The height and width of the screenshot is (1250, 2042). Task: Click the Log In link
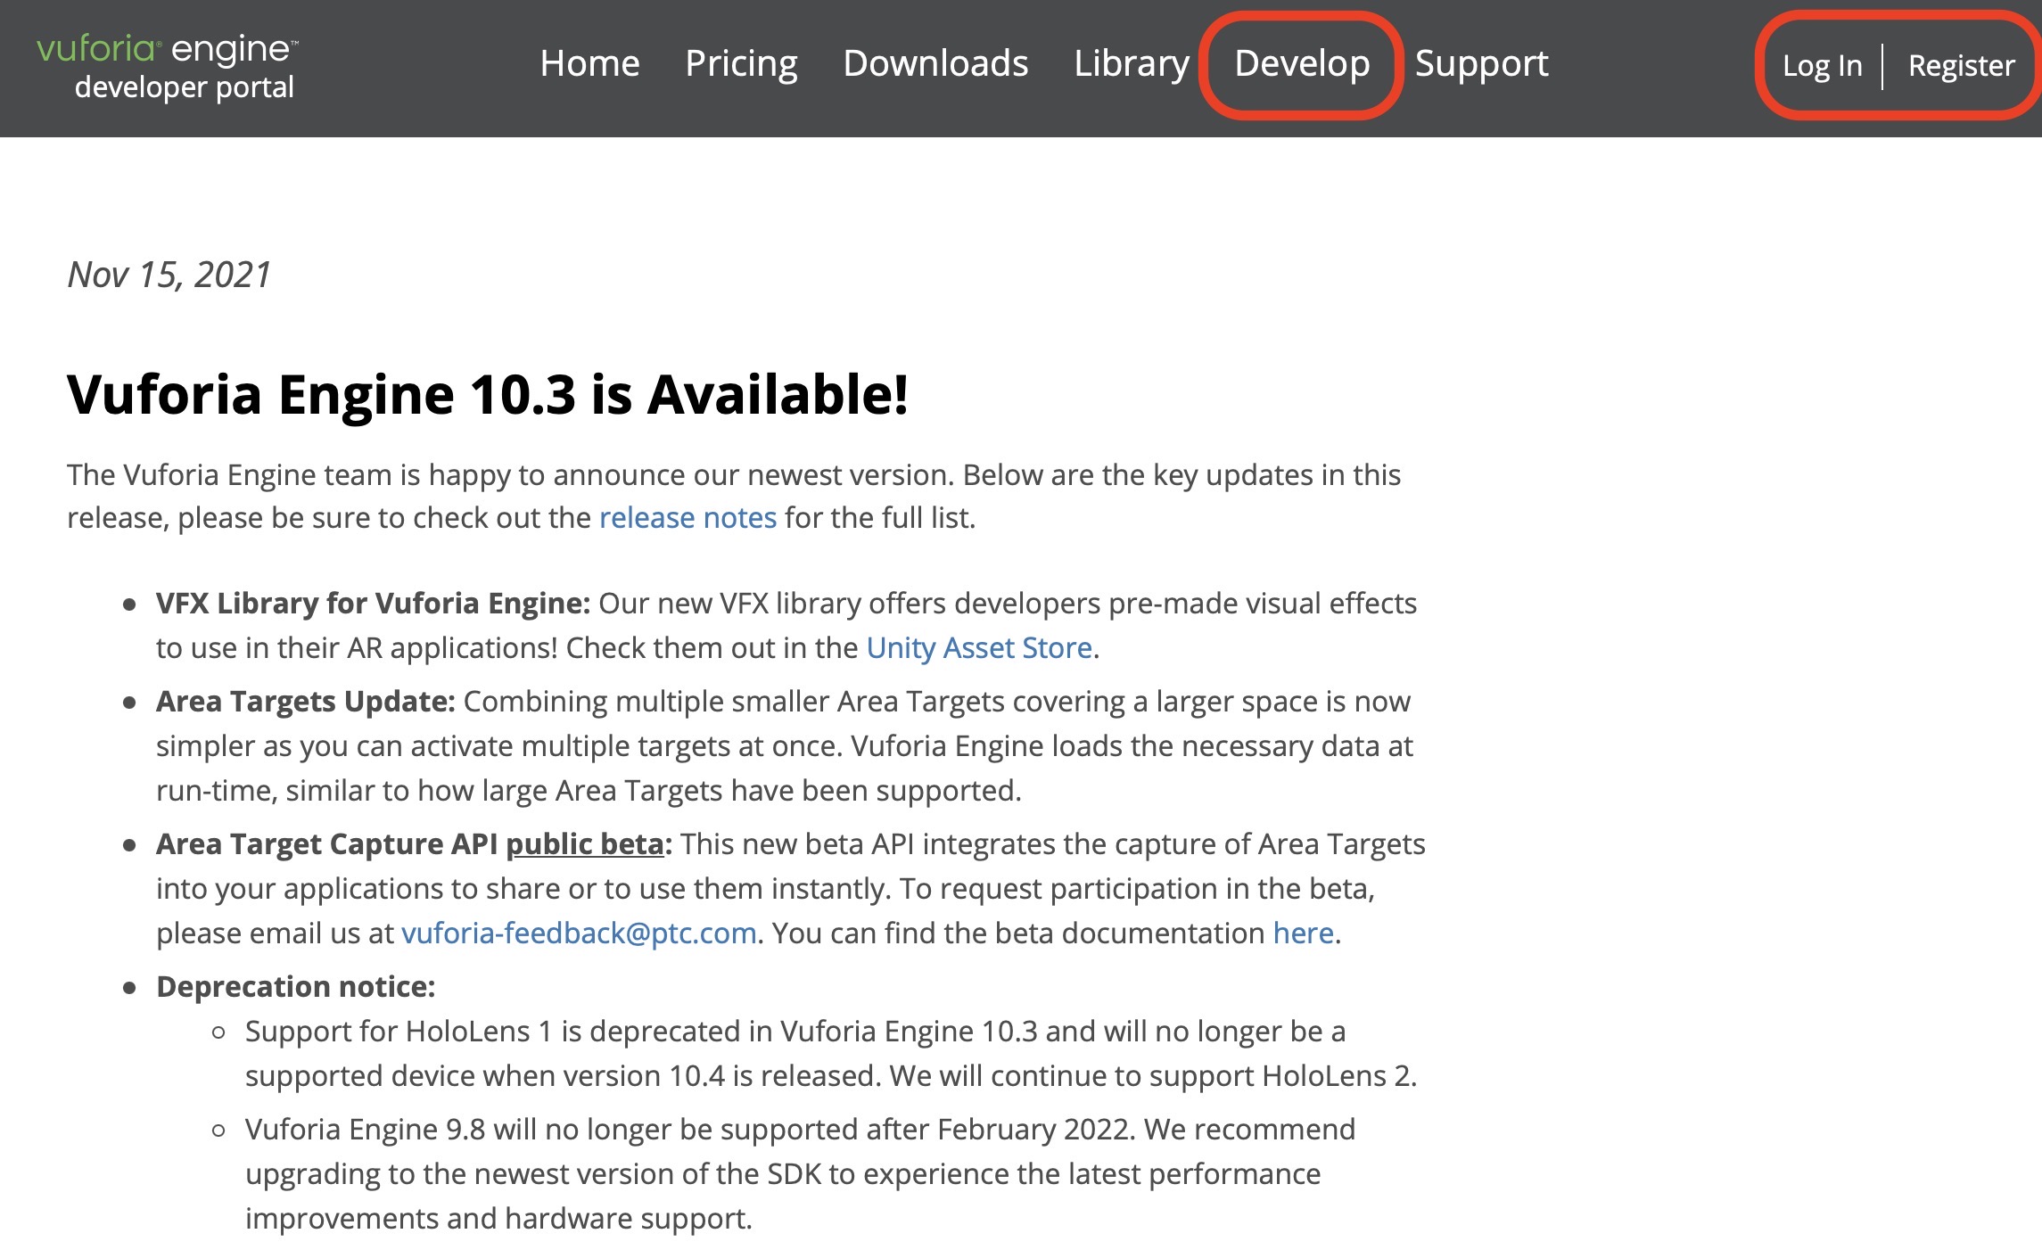click(x=1822, y=66)
